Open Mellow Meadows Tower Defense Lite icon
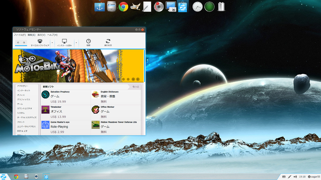 point(95,125)
